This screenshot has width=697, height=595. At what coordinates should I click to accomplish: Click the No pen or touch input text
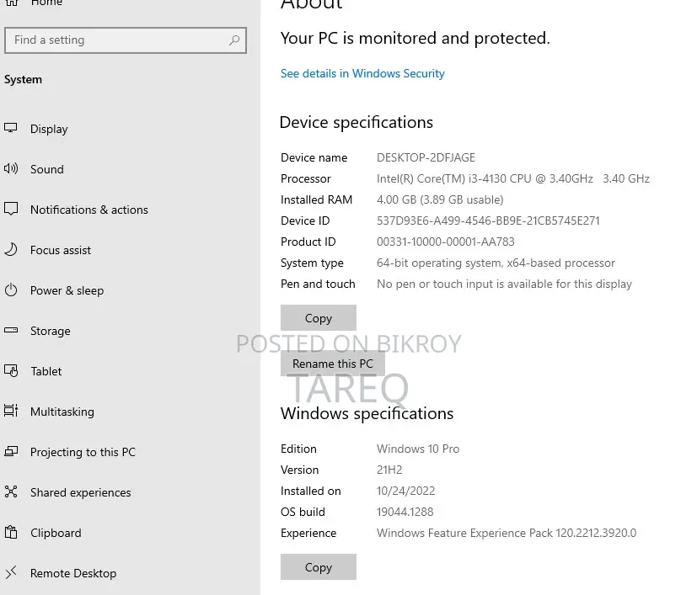[x=504, y=284]
